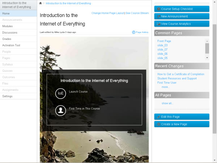
Task: Click the home icon in breadcrumb
Action: 41,3
